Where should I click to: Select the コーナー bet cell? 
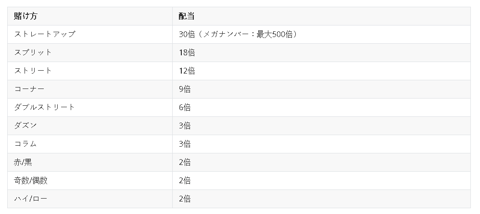coord(29,89)
